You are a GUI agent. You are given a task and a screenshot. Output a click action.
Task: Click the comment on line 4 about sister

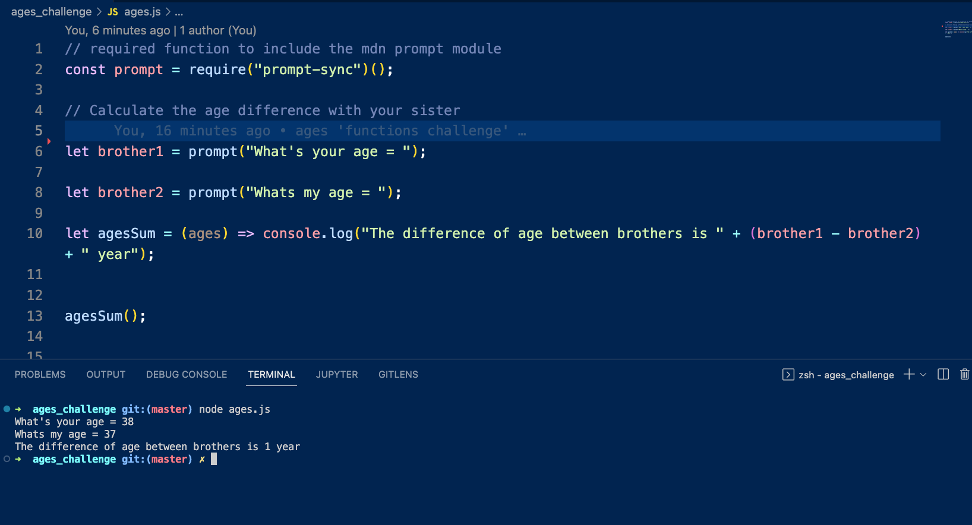pyautogui.click(x=263, y=110)
